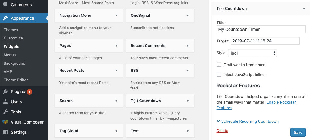Click the Plugins update count badge
The height and width of the screenshot is (140, 310).
29,92
